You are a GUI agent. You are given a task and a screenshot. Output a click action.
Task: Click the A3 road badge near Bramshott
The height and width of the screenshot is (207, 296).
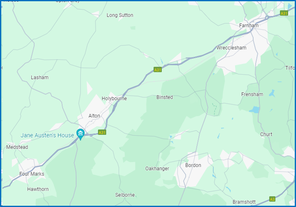tap(272, 199)
